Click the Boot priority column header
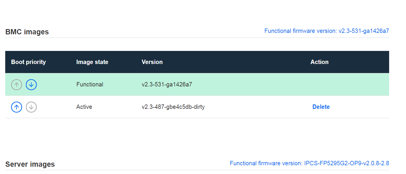This screenshot has height=174, width=406. (x=29, y=62)
